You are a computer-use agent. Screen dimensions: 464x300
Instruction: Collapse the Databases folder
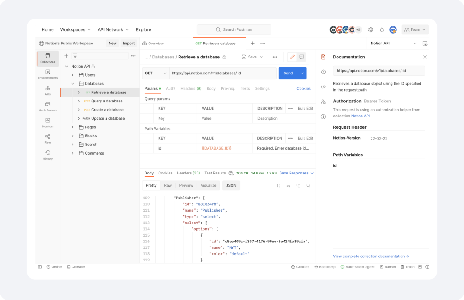click(73, 84)
